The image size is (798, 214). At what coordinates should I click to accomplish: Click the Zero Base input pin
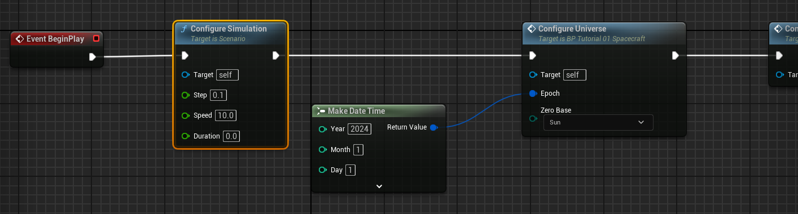[x=533, y=118]
